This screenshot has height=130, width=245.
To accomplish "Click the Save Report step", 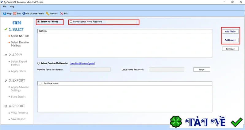I will pyautogui.click(x=18, y=119).
